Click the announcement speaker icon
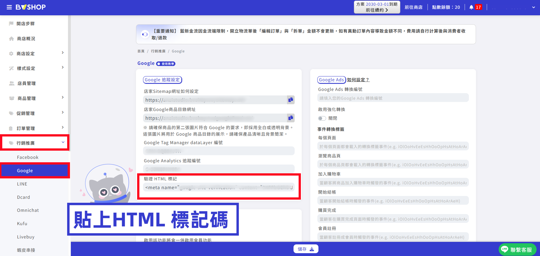This screenshot has height=256, width=540. [145, 34]
